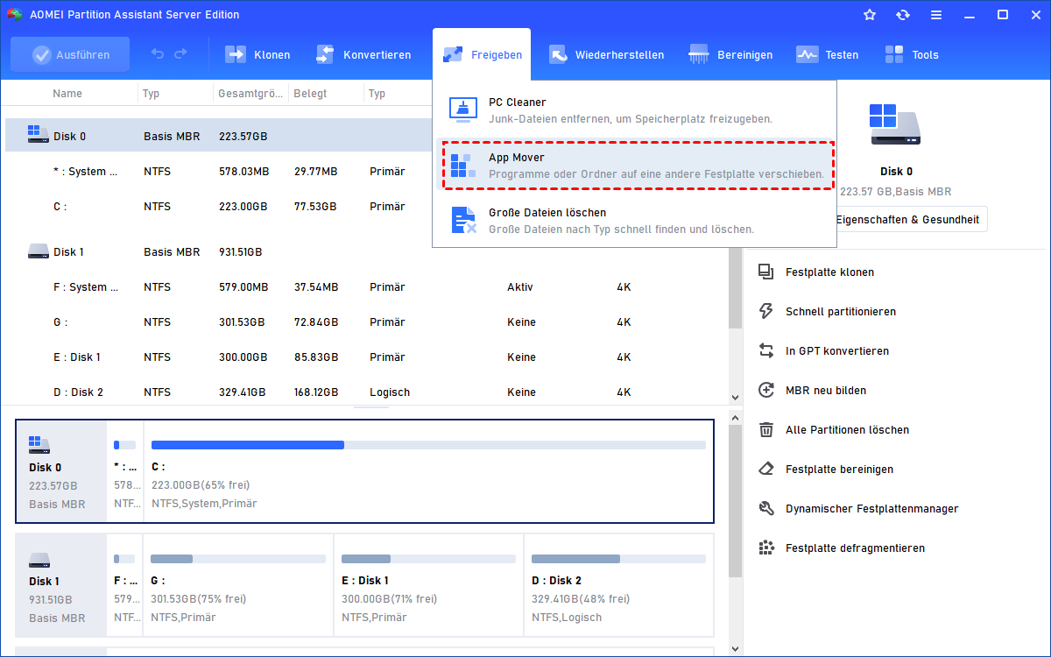The width and height of the screenshot is (1051, 657).
Task: Select Disk 0 block in disk map
Action: (61, 471)
